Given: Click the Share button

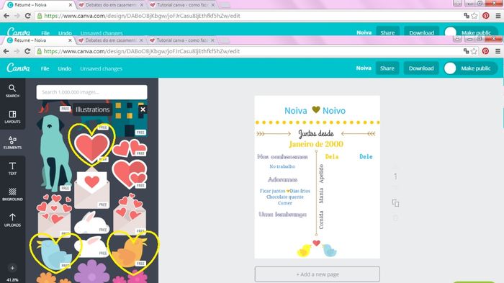Looking at the screenshot, I should (387, 68).
